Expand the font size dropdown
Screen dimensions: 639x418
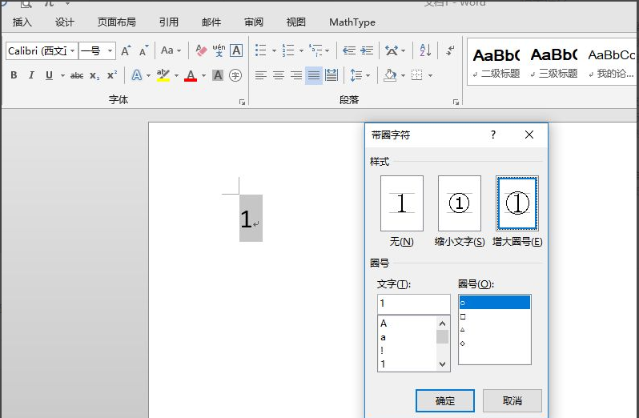pyautogui.click(x=111, y=50)
